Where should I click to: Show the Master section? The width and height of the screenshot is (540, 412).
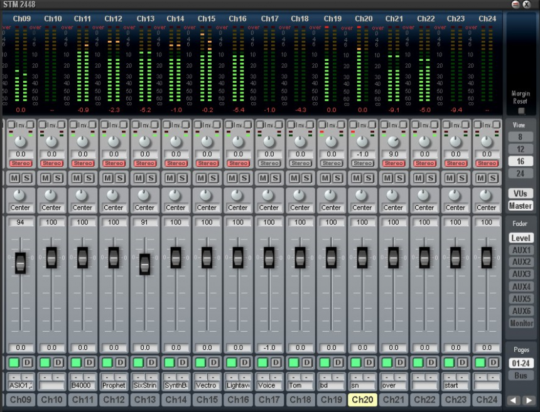pos(521,206)
